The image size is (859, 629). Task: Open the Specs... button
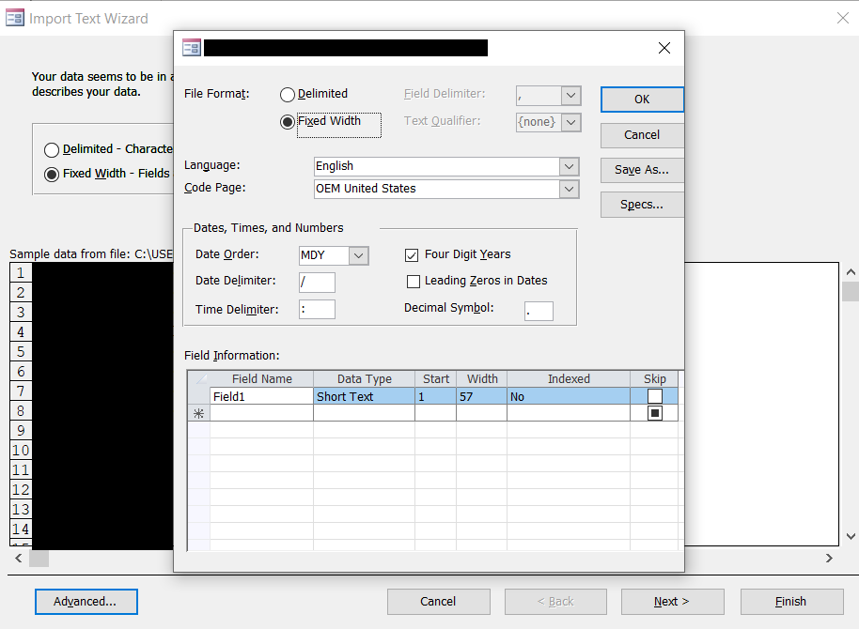coord(642,205)
